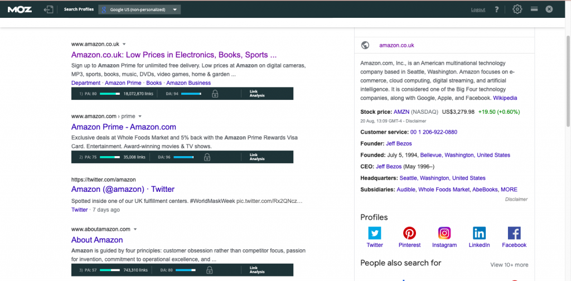Close the MozBar toolbar
The image size is (571, 281).
point(549,9)
